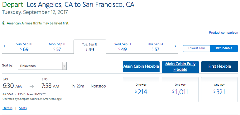Select the $214 Main Cabin Flexible fare
Screen dimensions: 240x115
[x=141, y=90]
